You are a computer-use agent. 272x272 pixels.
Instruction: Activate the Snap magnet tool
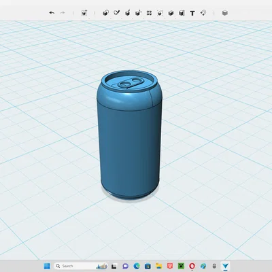click(x=203, y=13)
